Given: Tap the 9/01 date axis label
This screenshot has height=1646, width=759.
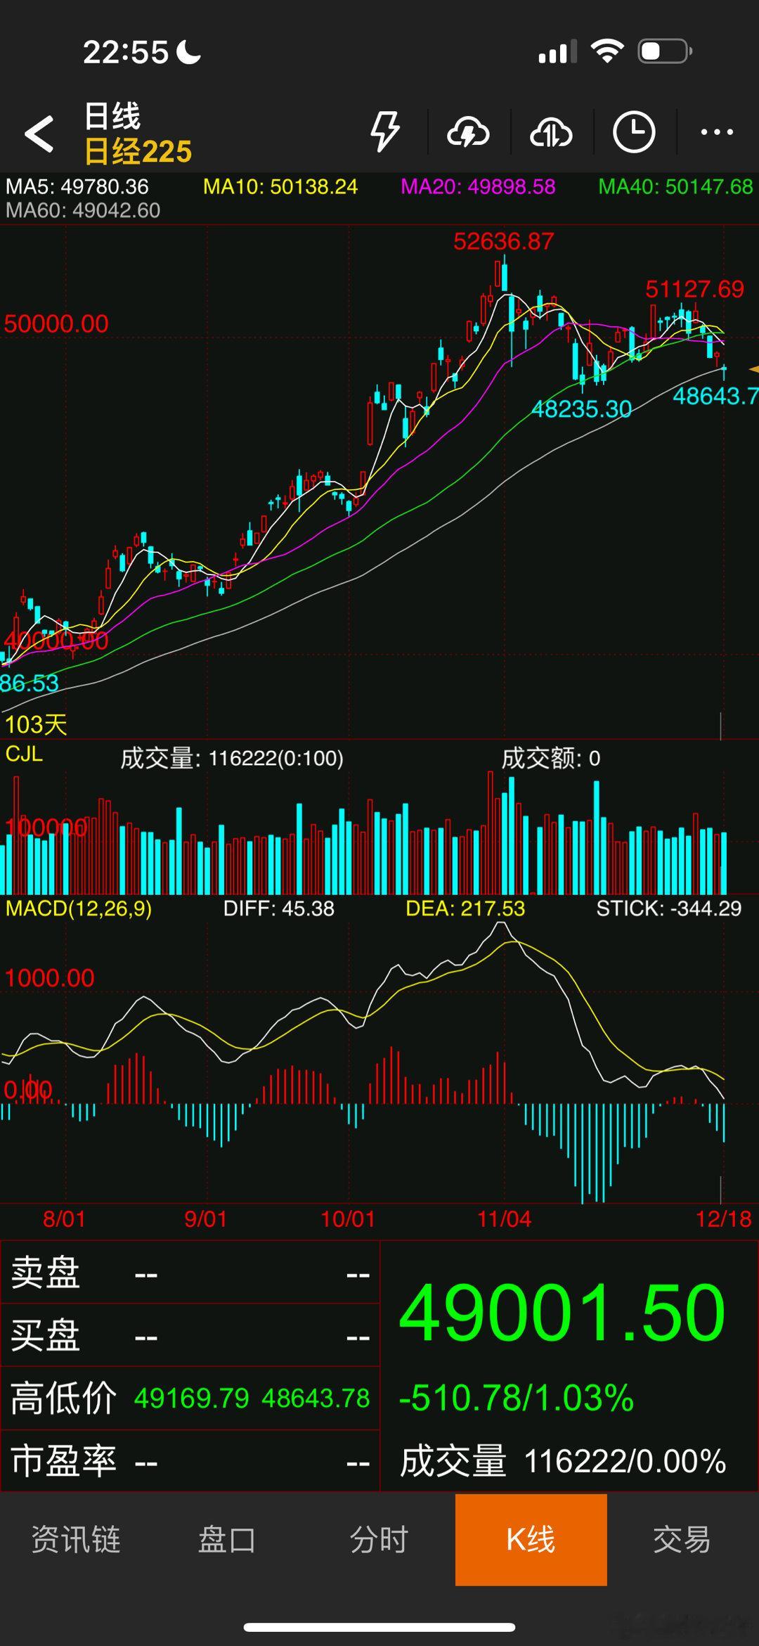Looking at the screenshot, I should [x=206, y=1219].
